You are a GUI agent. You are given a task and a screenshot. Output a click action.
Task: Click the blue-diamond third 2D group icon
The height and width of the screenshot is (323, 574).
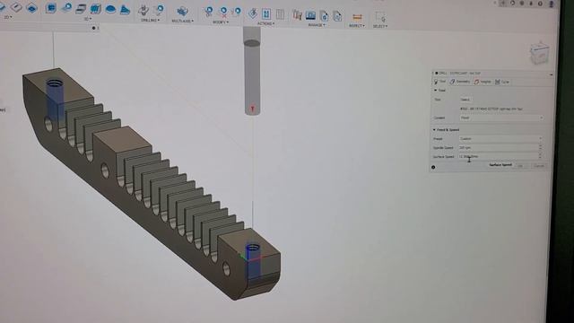point(32,8)
